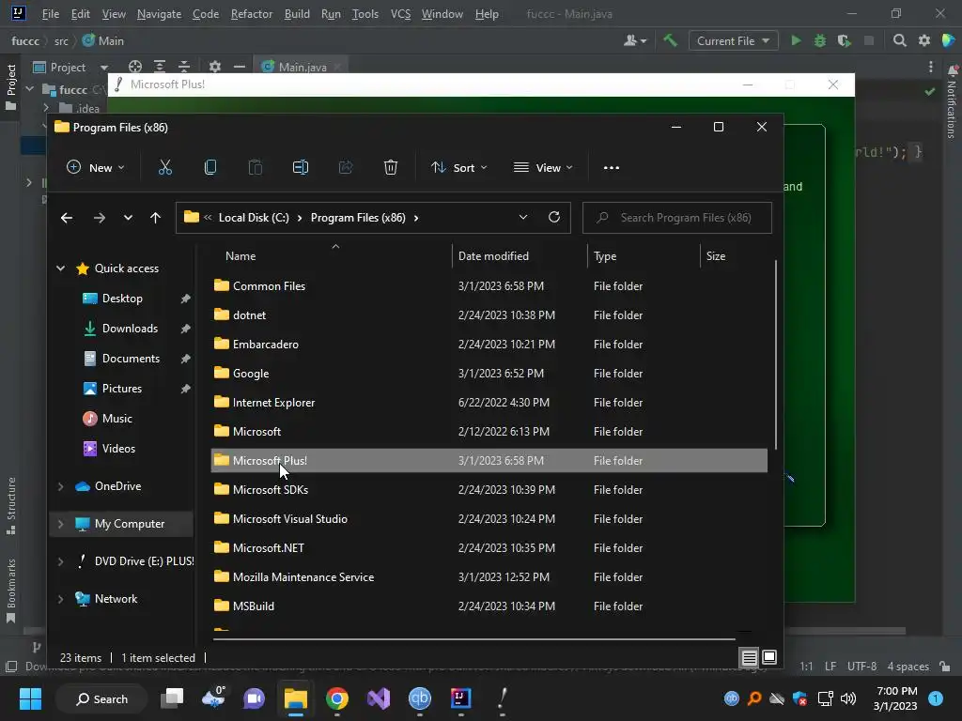Click Local Disk (C:) breadcrumb

254,218
